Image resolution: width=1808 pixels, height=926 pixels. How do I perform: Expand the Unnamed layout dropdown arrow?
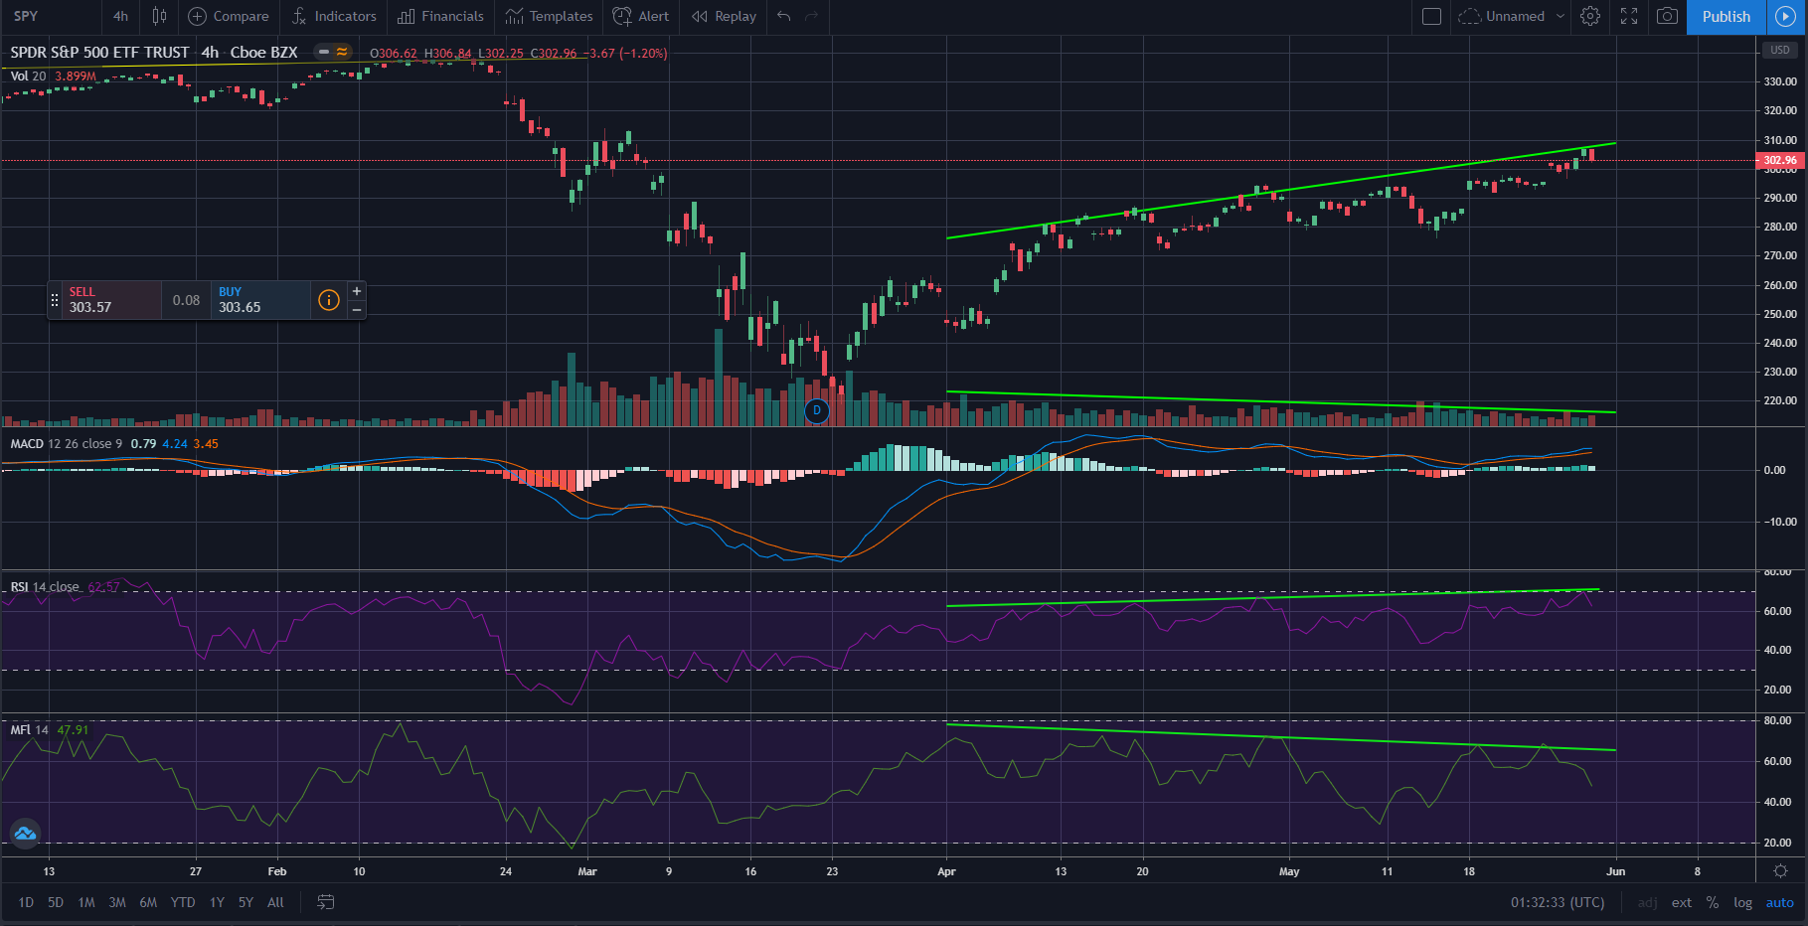(x=1561, y=16)
